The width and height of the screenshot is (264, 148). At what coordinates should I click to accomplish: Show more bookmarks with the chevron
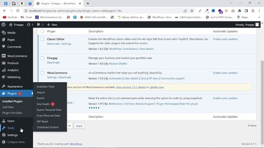[259, 17]
